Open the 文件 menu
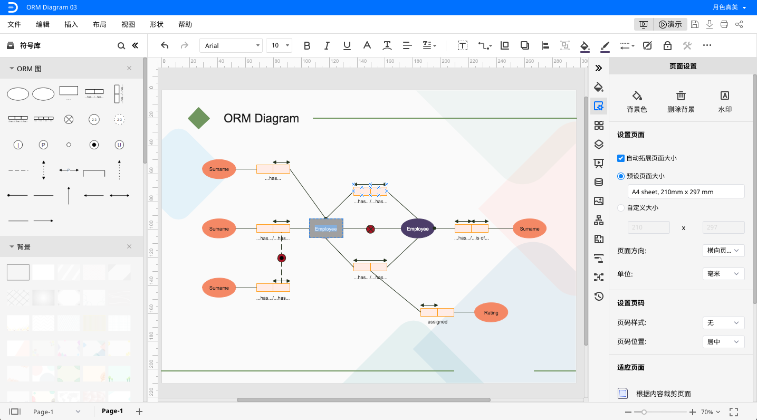757x420 pixels. pyautogui.click(x=14, y=24)
